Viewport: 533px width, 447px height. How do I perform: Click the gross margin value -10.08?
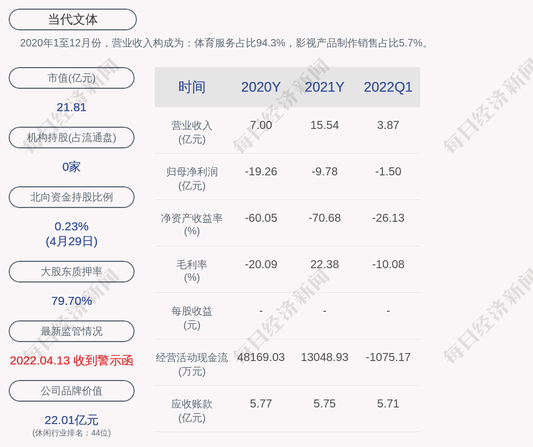click(x=388, y=264)
